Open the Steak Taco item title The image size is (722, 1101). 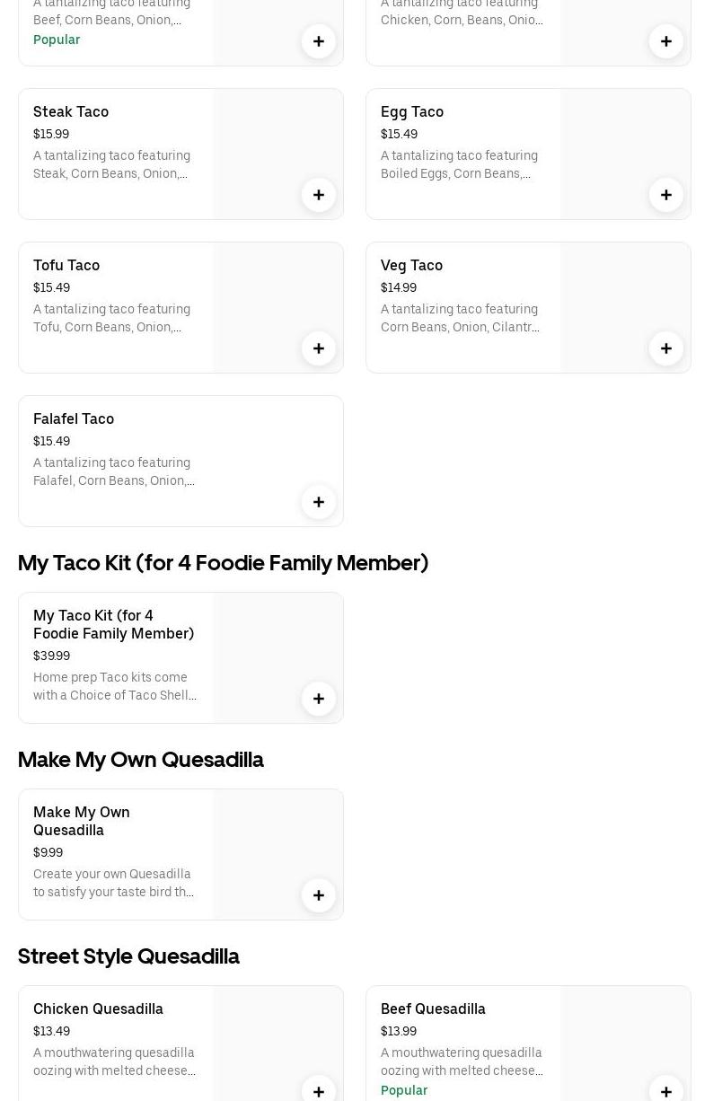tap(71, 111)
